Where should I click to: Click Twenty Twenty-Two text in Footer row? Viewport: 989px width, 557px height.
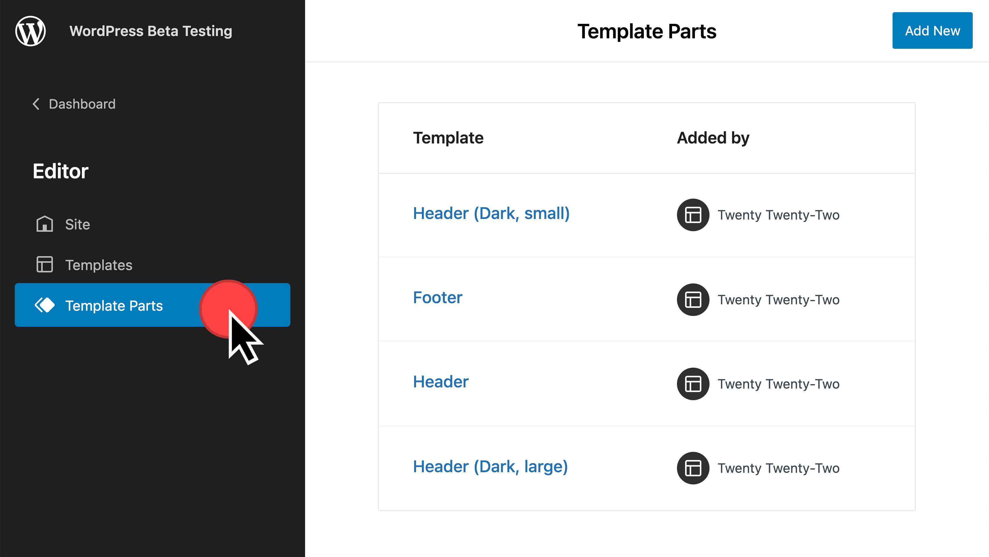[x=779, y=300]
